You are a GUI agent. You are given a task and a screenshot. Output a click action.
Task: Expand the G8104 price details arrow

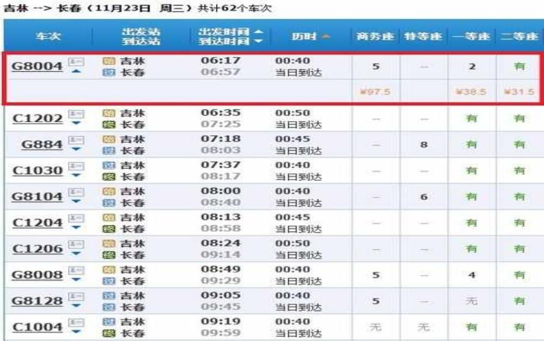(x=77, y=201)
